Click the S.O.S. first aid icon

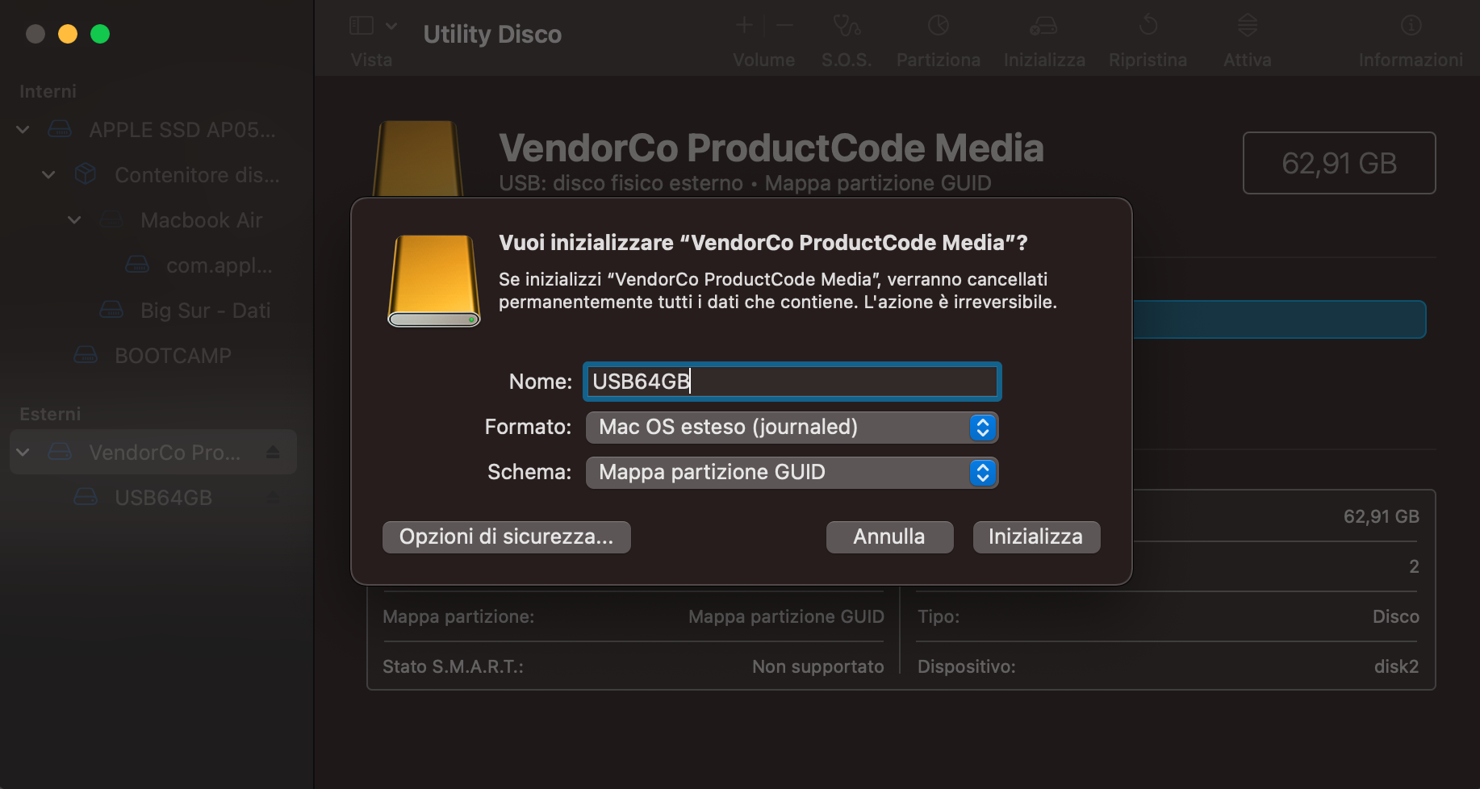[x=847, y=27]
